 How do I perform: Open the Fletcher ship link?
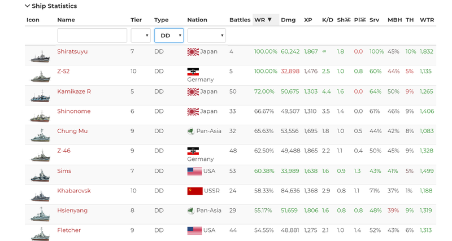pyautogui.click(x=69, y=230)
